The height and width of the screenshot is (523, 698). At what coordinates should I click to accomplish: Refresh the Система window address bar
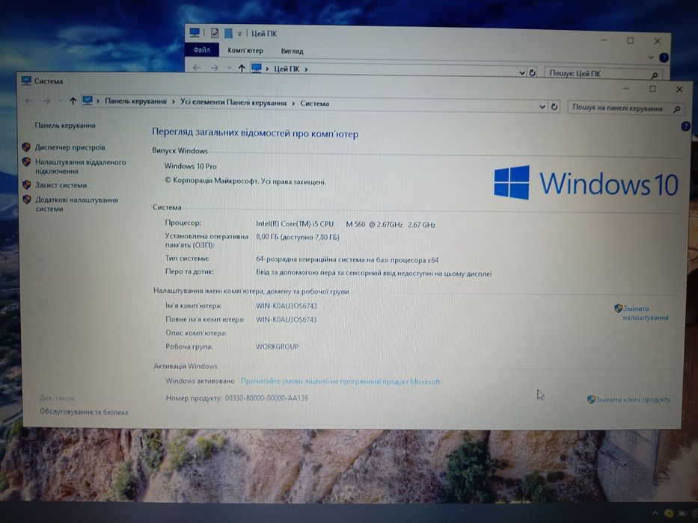click(x=554, y=107)
